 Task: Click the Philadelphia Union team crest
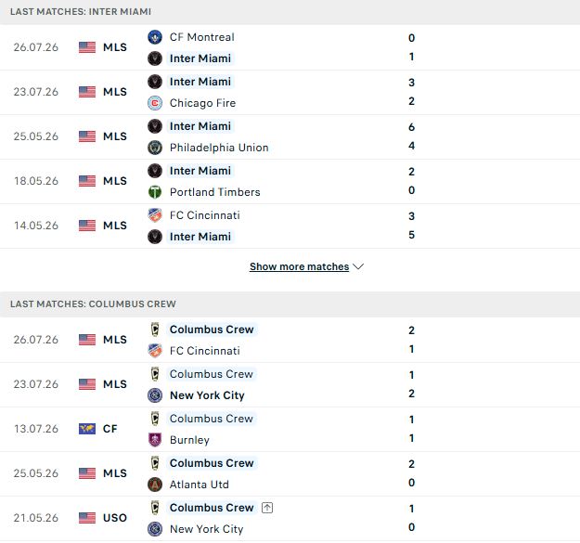pyautogui.click(x=155, y=148)
